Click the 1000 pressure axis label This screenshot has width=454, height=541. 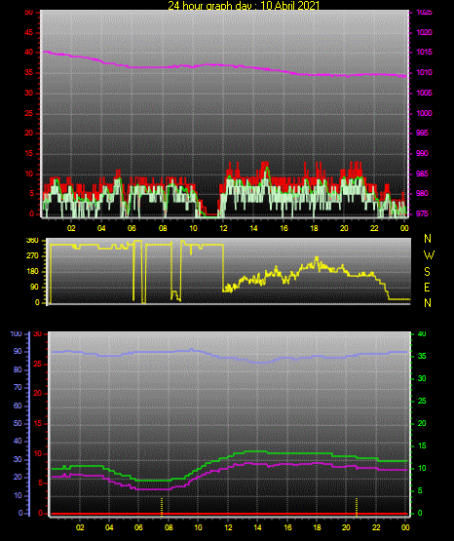click(424, 113)
